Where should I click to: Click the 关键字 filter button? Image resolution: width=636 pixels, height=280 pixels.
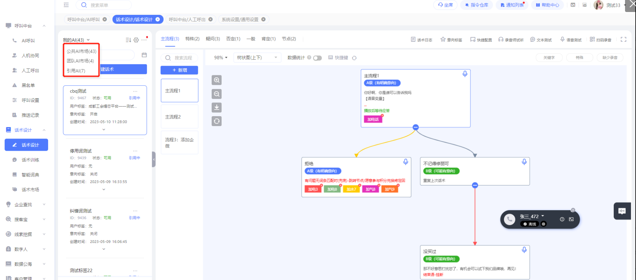tap(549, 58)
